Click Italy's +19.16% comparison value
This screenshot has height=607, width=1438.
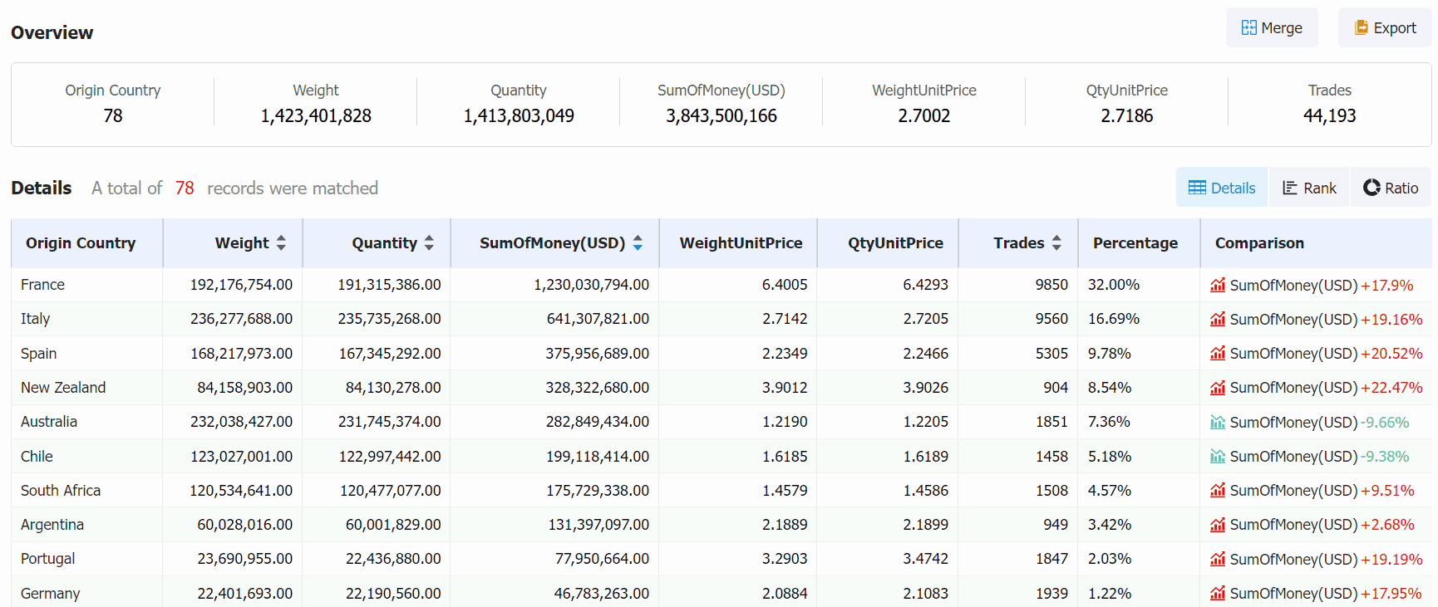click(1391, 319)
